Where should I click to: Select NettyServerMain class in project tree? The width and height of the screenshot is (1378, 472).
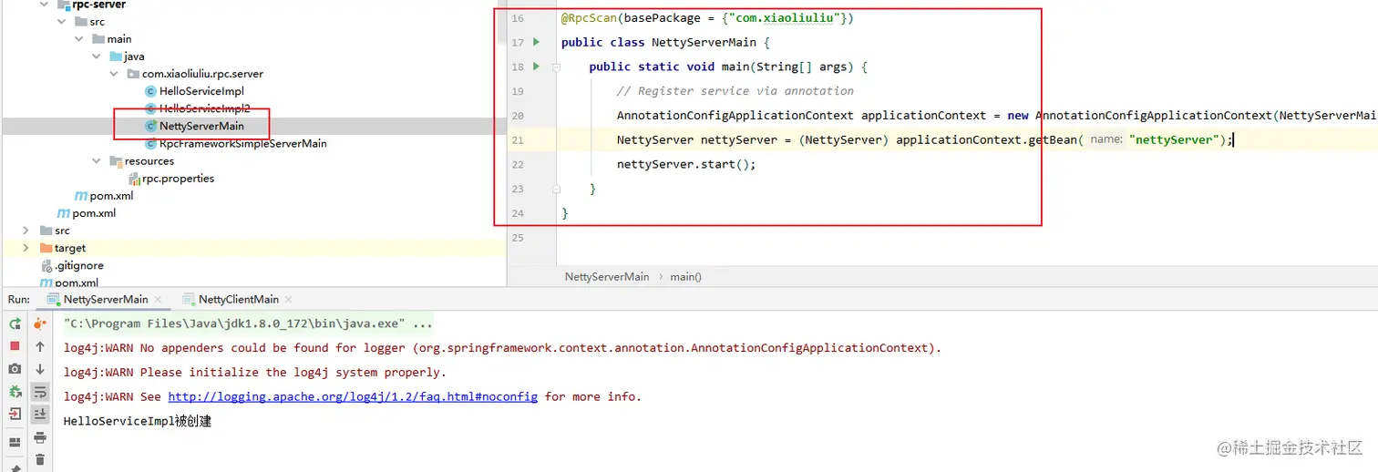point(201,126)
